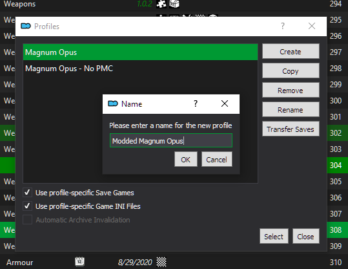Close the Name dialog with X icon

225,103
